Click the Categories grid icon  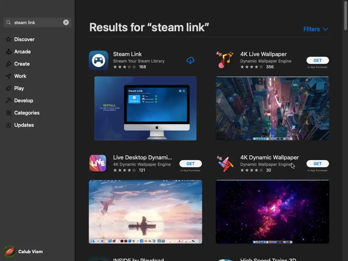[8, 113]
